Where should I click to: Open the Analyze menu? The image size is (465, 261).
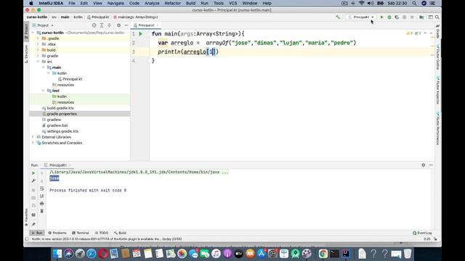click(152, 3)
